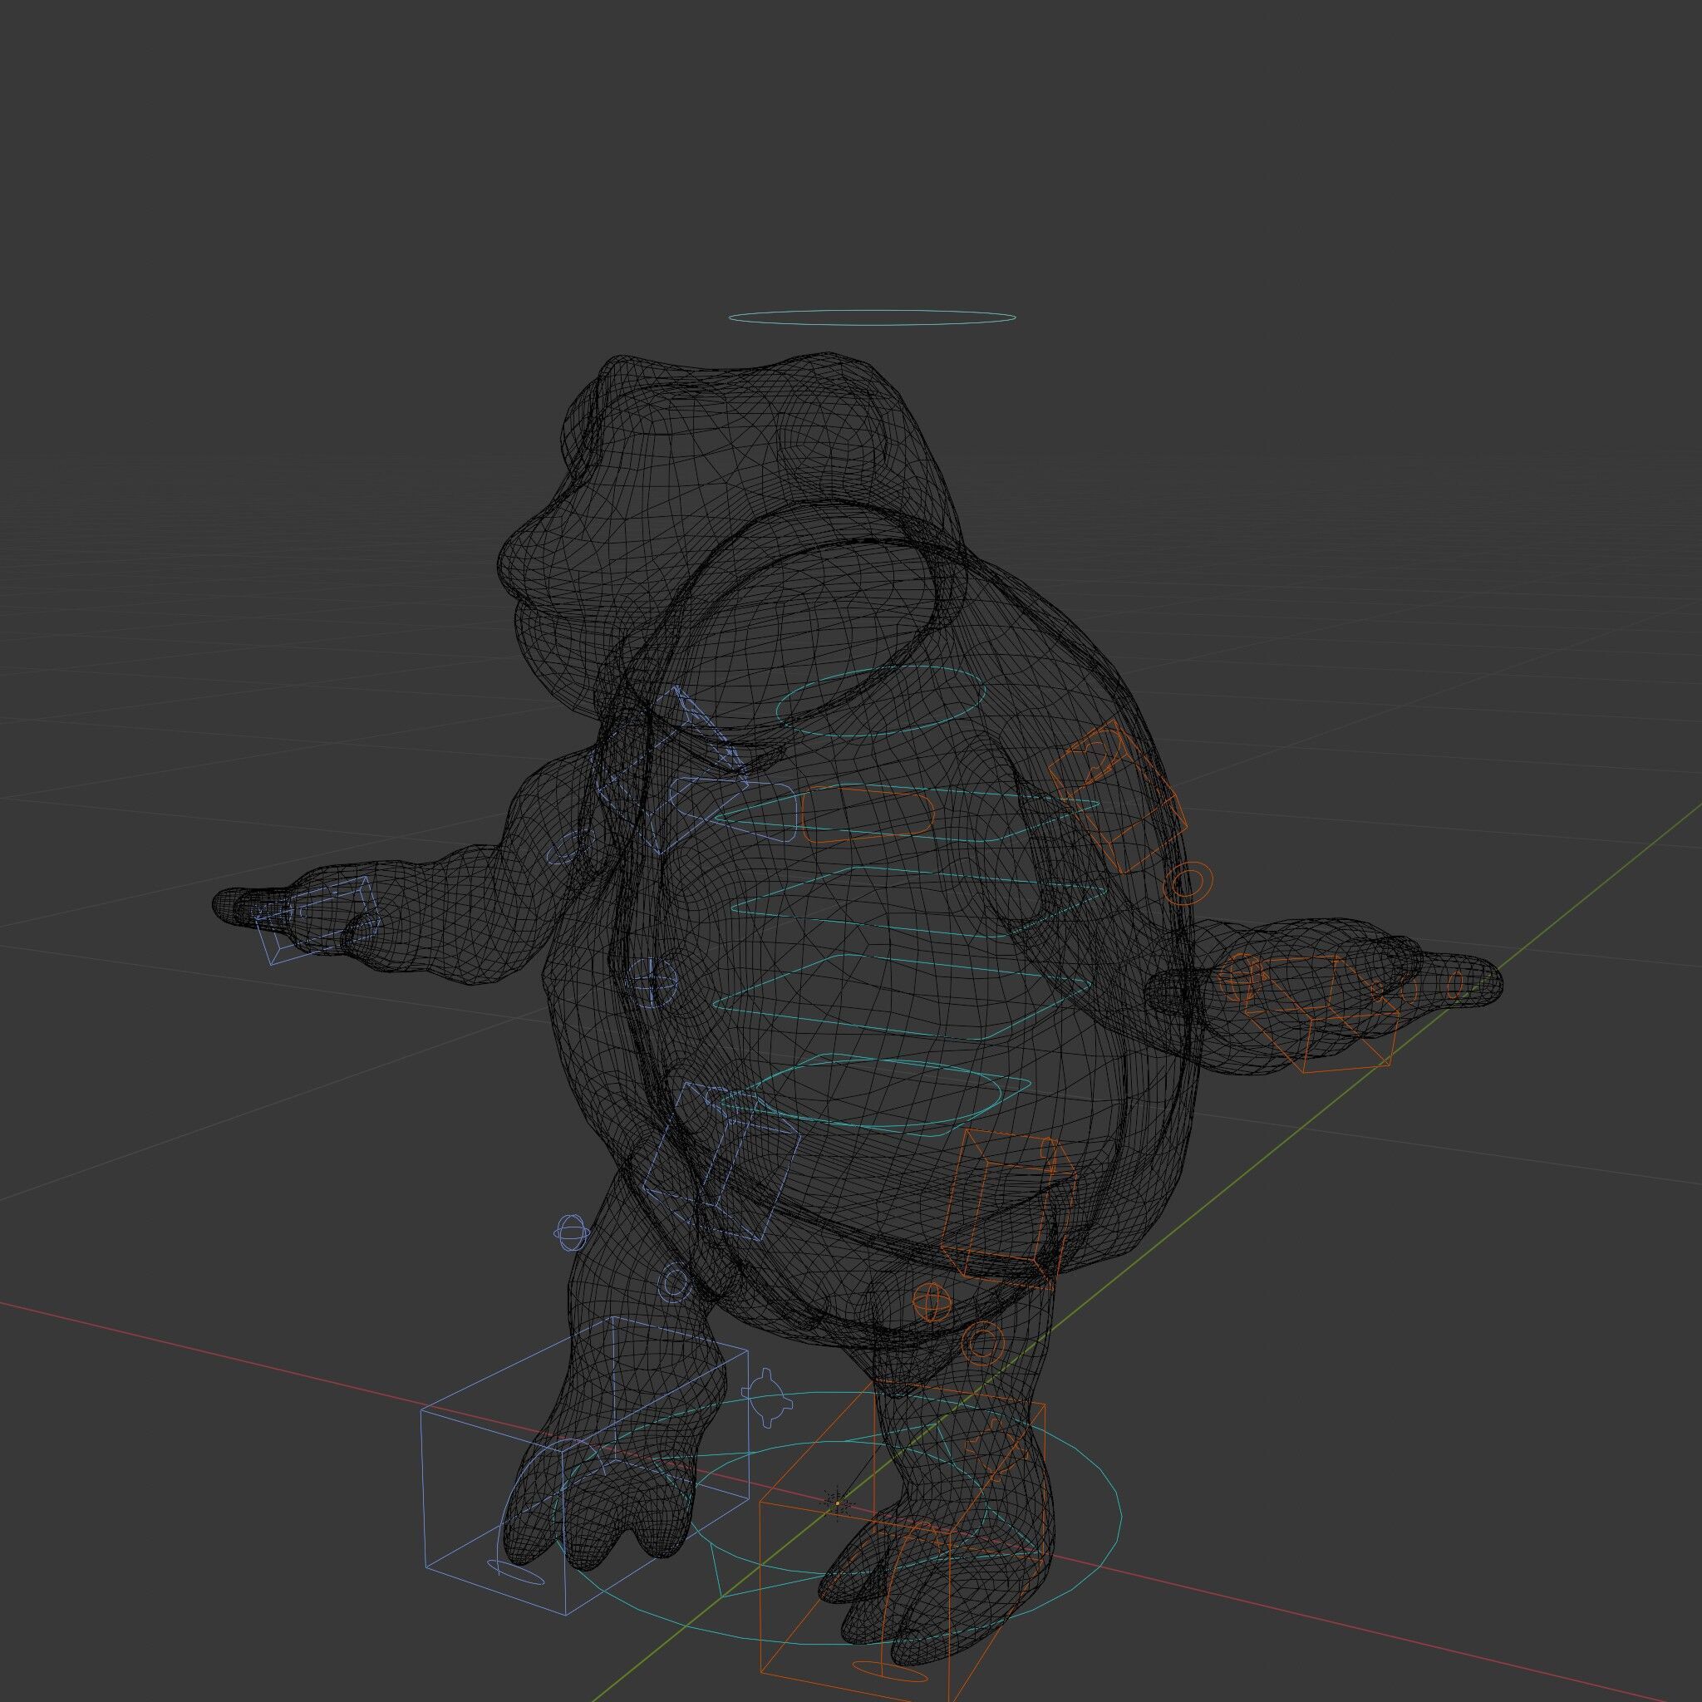Select the teal neck ring control below the head

pos(880,702)
